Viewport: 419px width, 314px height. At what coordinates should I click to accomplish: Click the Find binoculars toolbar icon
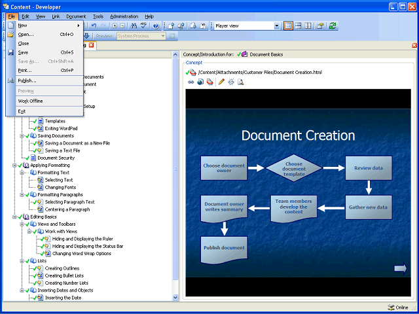click(133, 26)
